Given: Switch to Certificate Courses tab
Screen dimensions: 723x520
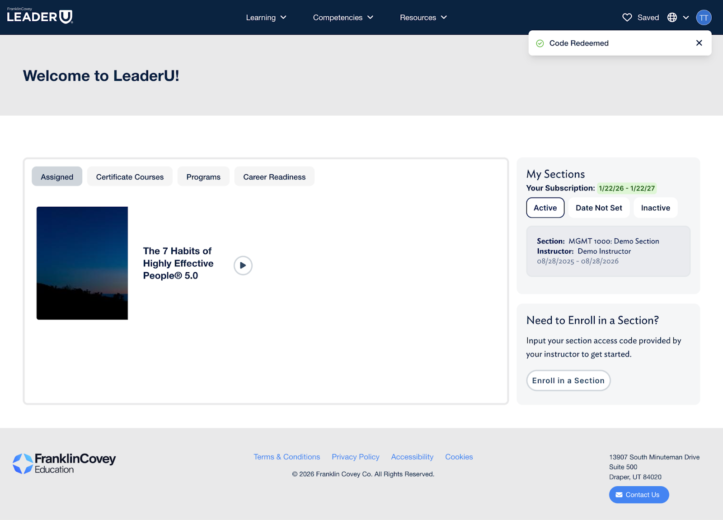Looking at the screenshot, I should (130, 177).
